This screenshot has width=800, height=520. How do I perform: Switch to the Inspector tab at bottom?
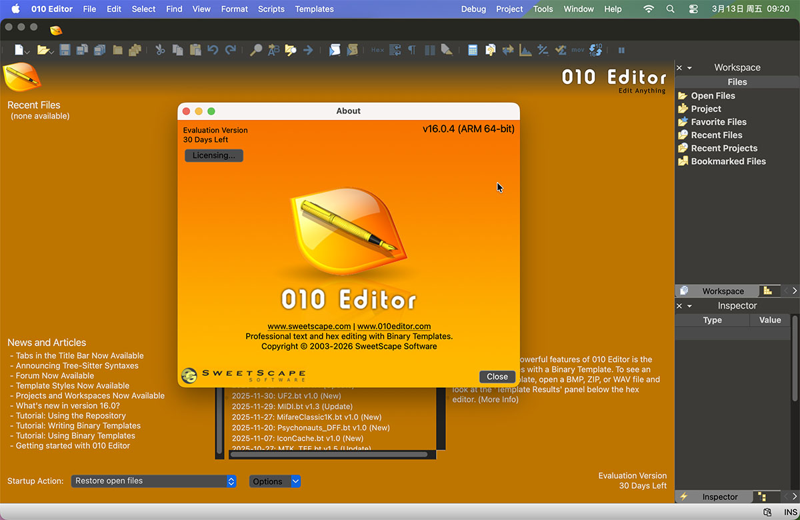pyautogui.click(x=719, y=497)
